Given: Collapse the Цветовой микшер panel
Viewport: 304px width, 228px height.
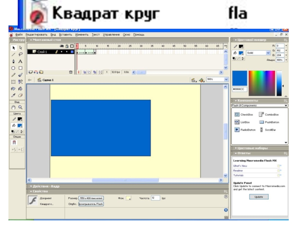Looking at the screenshot, I should (x=236, y=40).
